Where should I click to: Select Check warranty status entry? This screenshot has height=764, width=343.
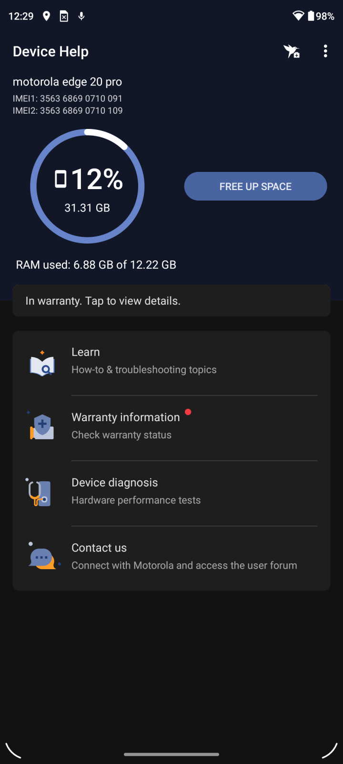click(121, 435)
